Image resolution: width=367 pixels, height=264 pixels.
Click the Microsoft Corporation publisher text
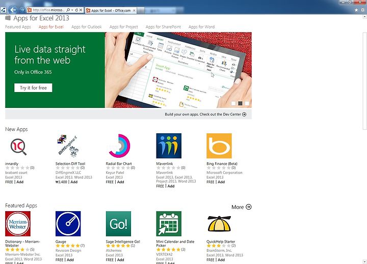coord(224,172)
